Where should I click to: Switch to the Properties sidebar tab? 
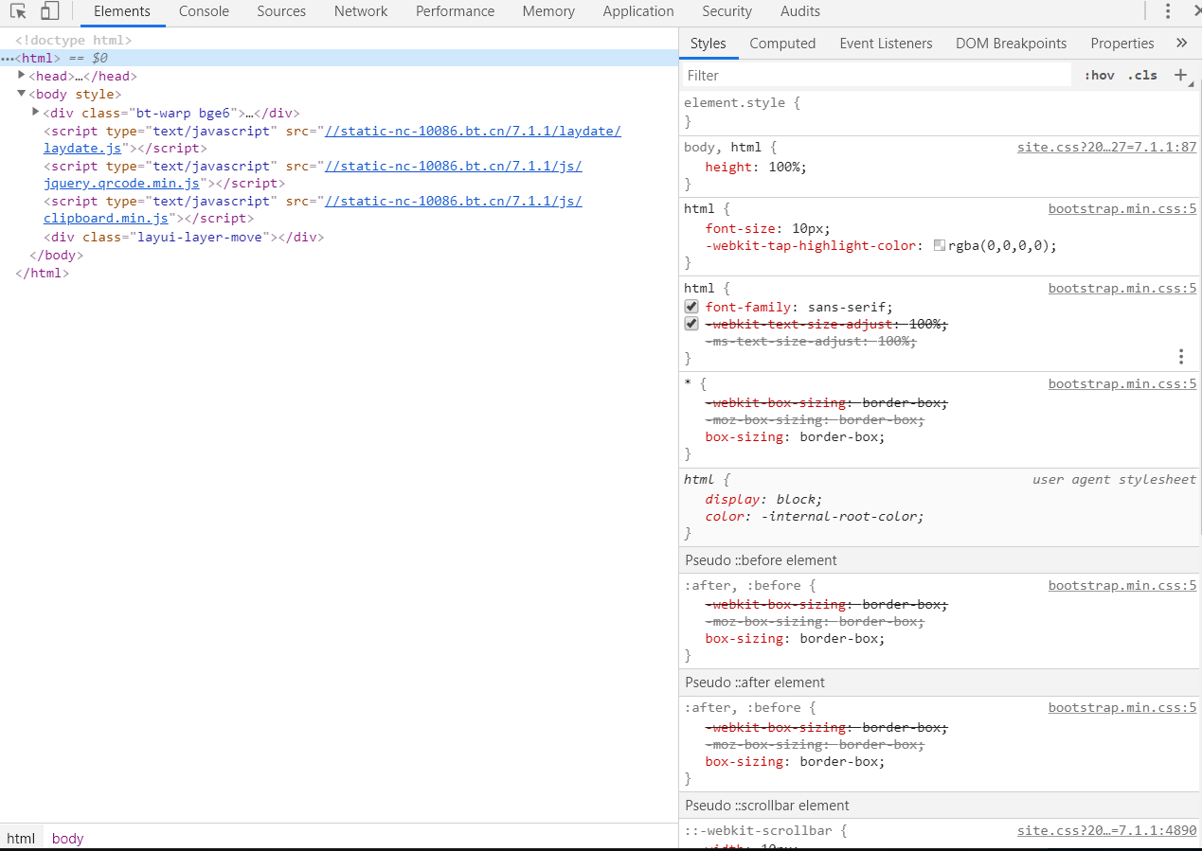click(1122, 44)
